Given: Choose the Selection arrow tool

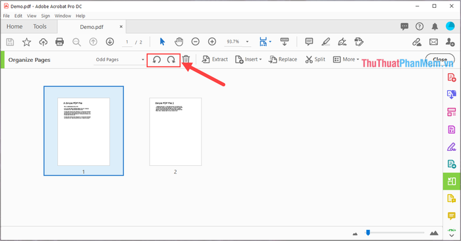Looking at the screenshot, I should pos(162,41).
